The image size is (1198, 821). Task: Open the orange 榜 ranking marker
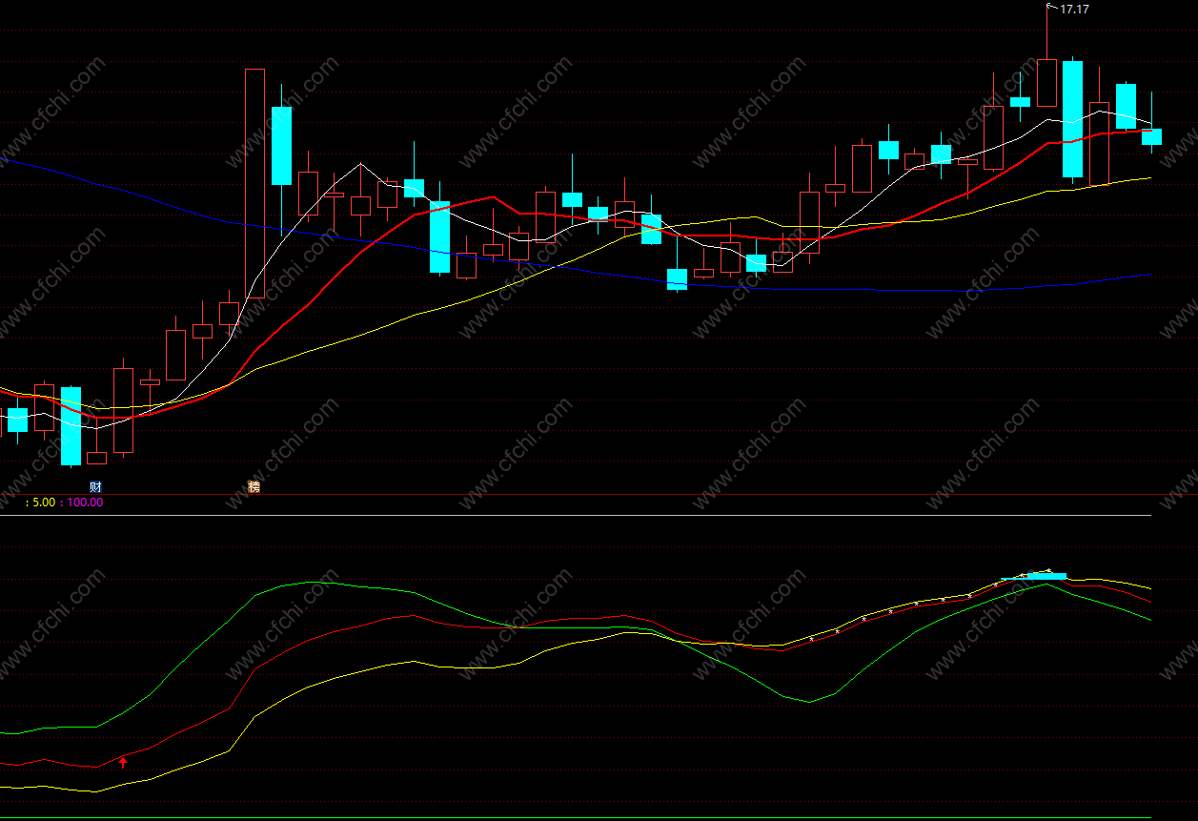254,487
